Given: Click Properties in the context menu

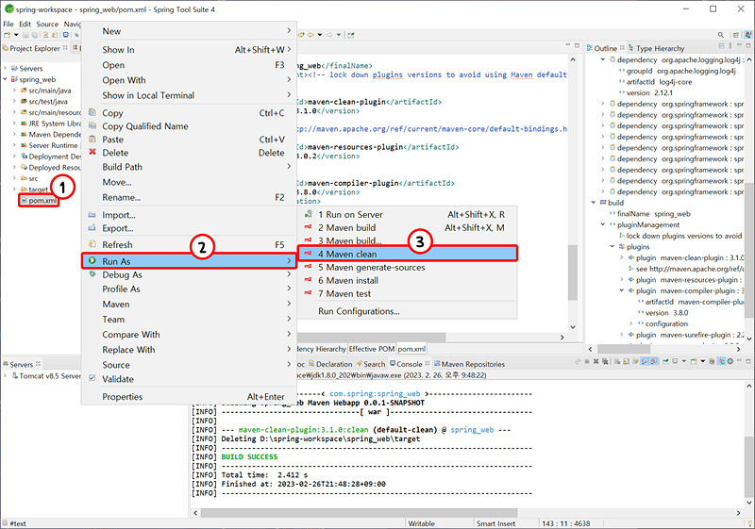Looking at the screenshot, I should pos(189,397).
